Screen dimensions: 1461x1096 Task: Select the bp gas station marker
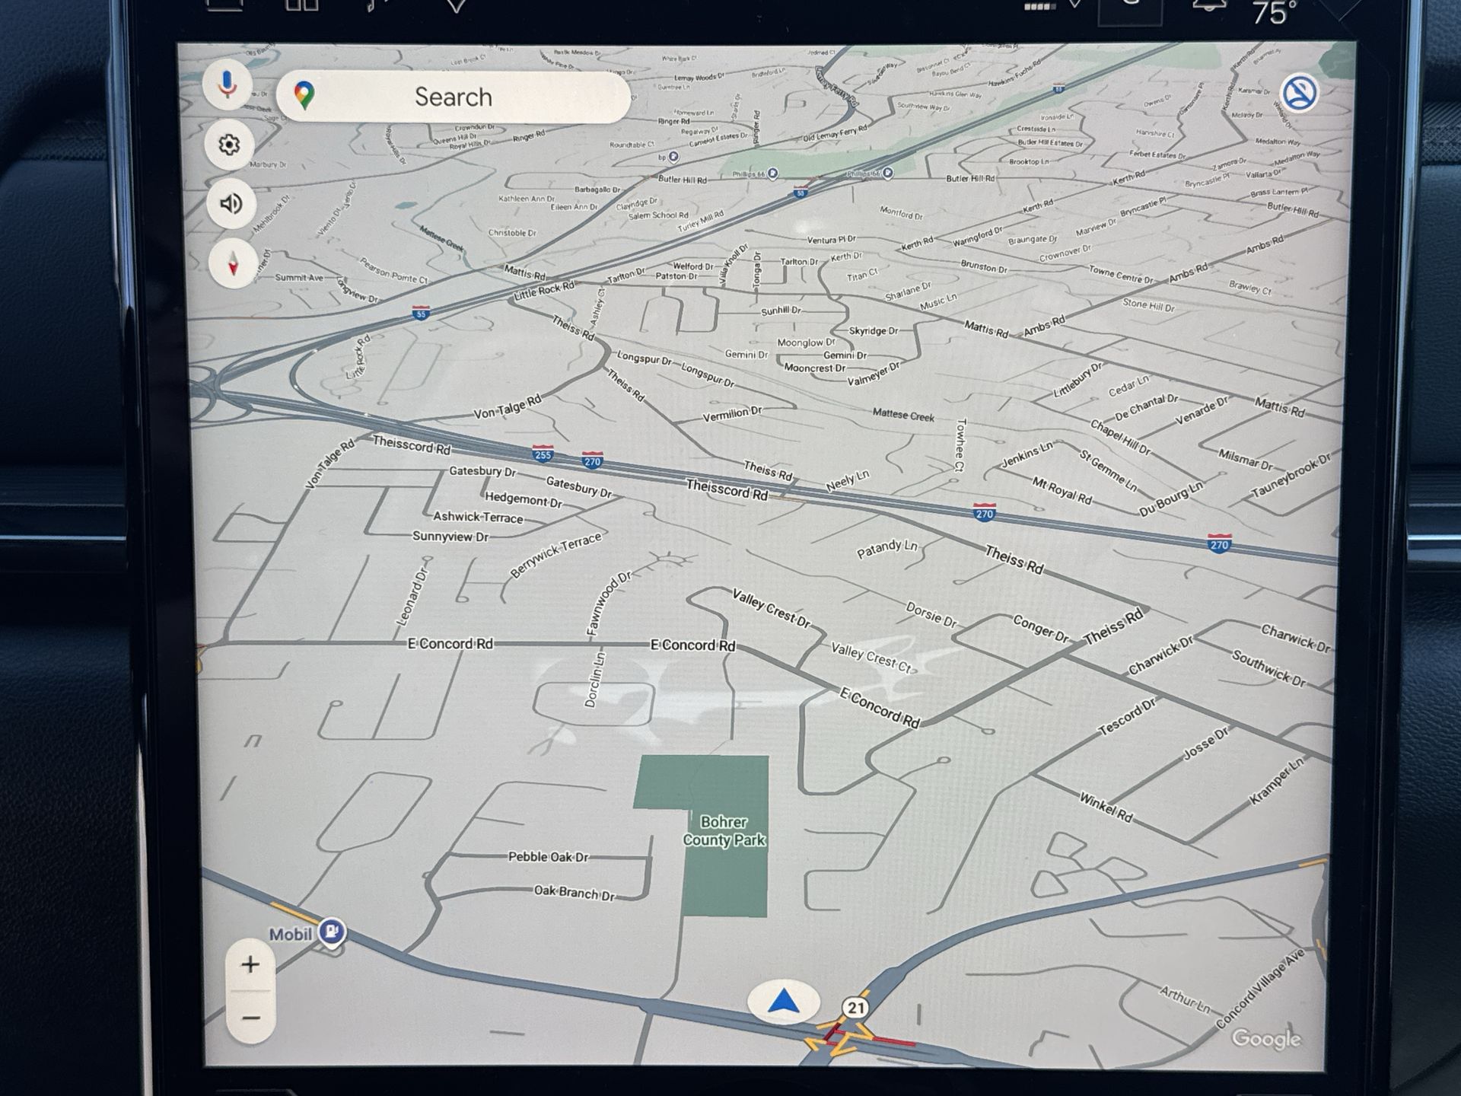673,157
